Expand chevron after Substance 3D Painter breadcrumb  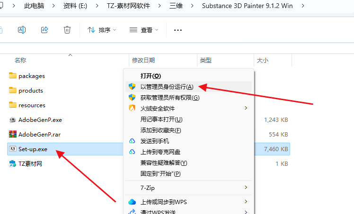(x=303, y=6)
